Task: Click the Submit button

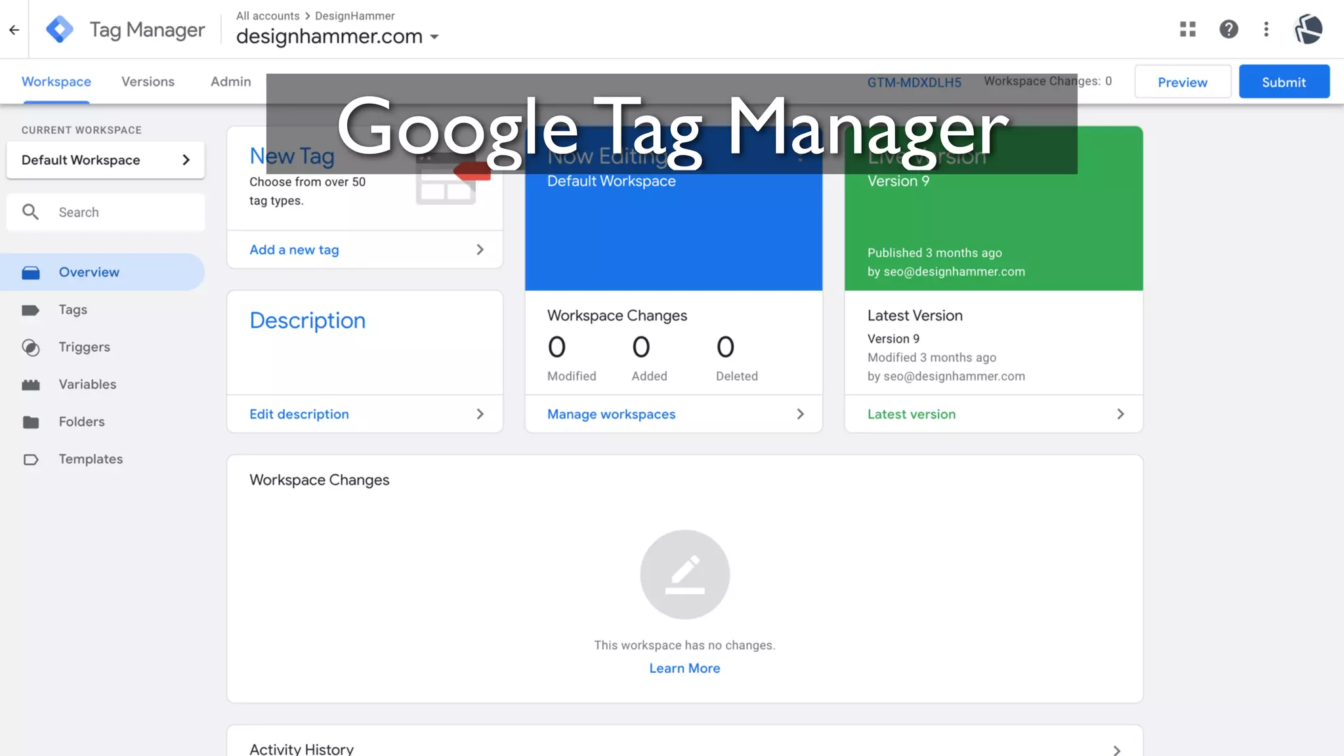Action: click(x=1284, y=82)
